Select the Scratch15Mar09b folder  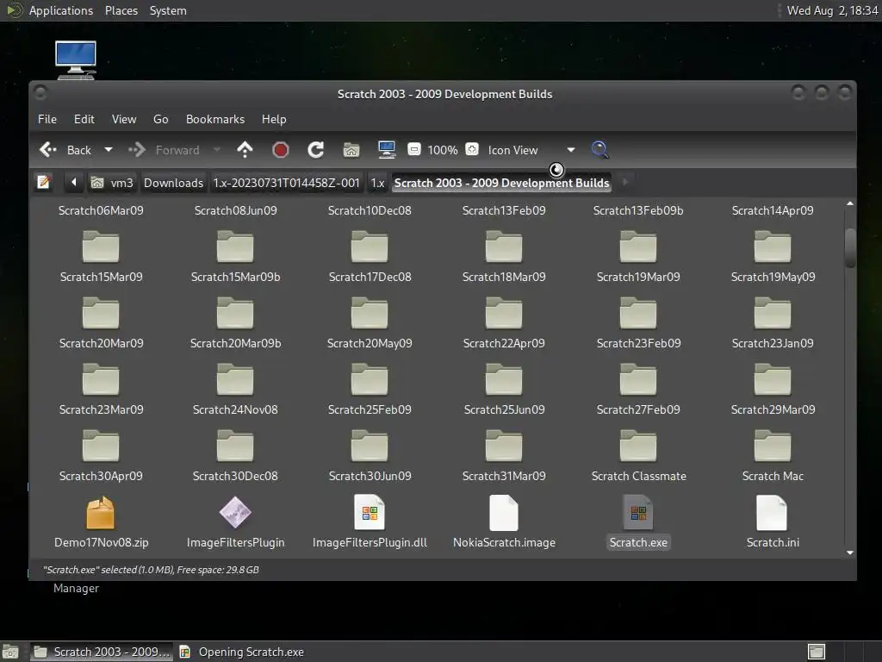click(x=235, y=256)
